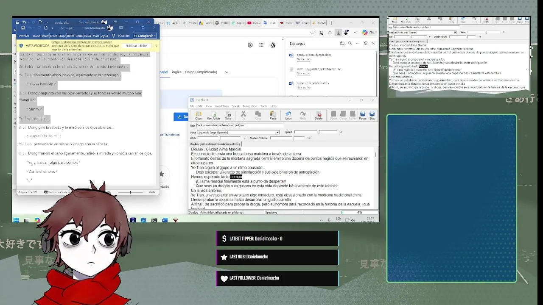Open the View menu in TextAloud
The width and height of the screenshot is (543, 305).
(209, 106)
